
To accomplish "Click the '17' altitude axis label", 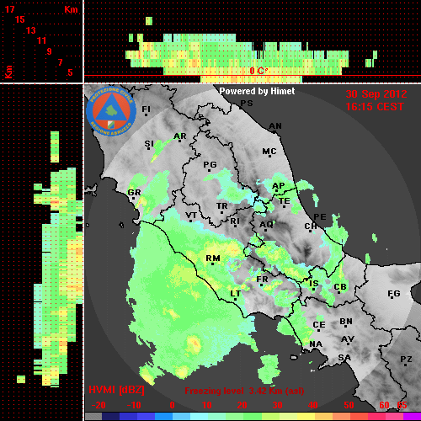I will click(x=9, y=9).
